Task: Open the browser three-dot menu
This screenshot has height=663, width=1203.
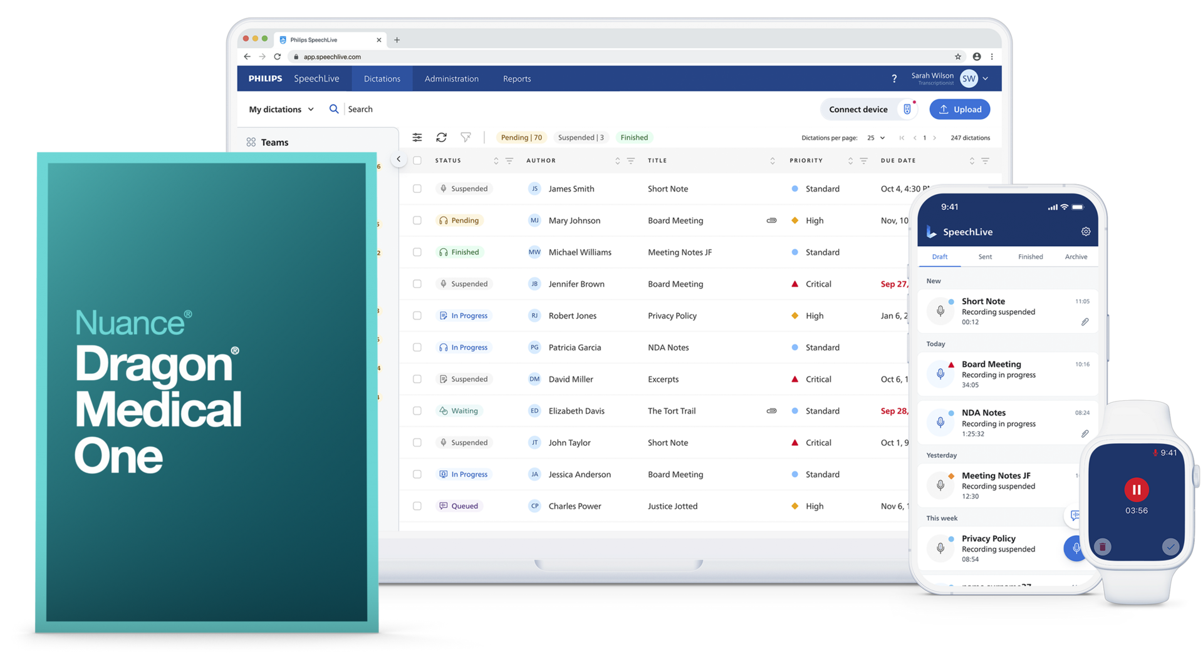Action: click(992, 56)
